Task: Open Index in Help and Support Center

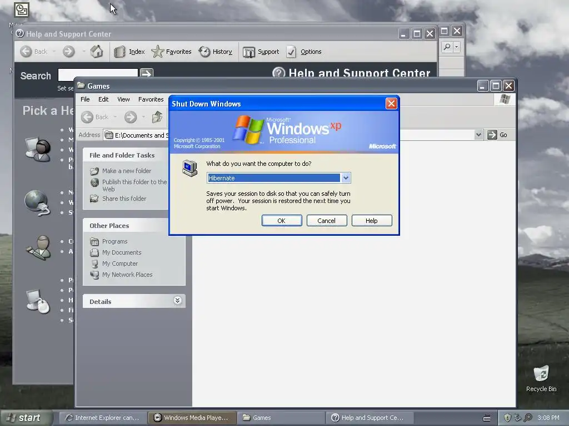Action: tap(129, 52)
